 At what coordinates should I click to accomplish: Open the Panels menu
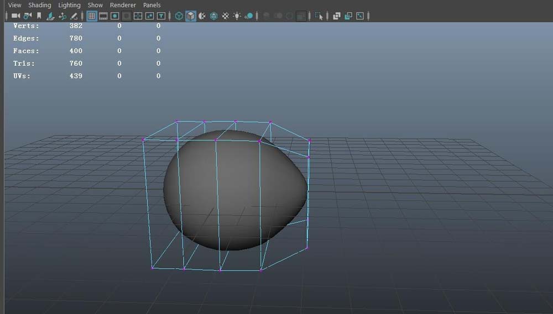click(152, 5)
